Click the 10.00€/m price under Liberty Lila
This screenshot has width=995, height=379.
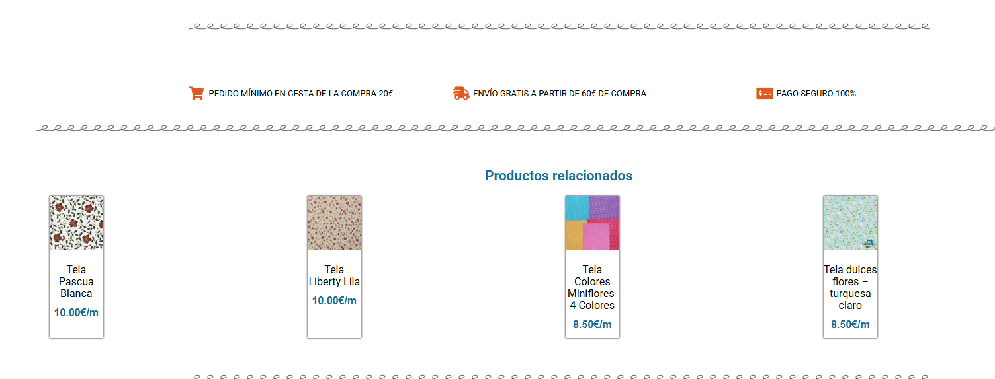334,301
